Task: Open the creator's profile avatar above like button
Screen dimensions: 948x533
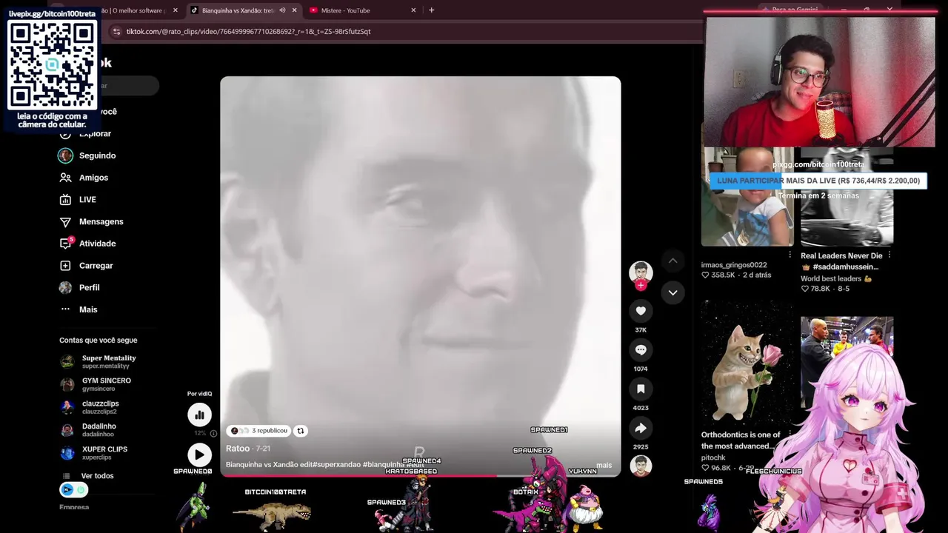Action: point(641,272)
